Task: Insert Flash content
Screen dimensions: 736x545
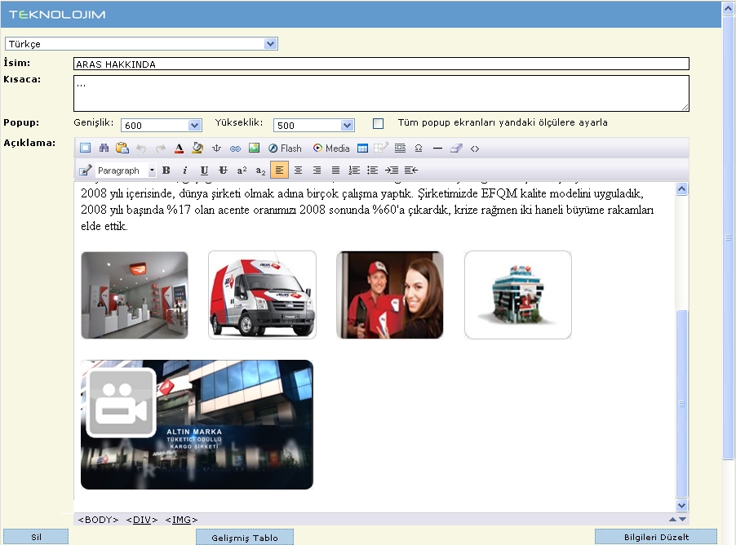Action: pyautogui.click(x=285, y=148)
